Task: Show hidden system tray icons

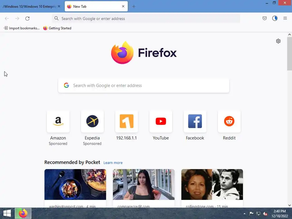Action: [244, 214]
